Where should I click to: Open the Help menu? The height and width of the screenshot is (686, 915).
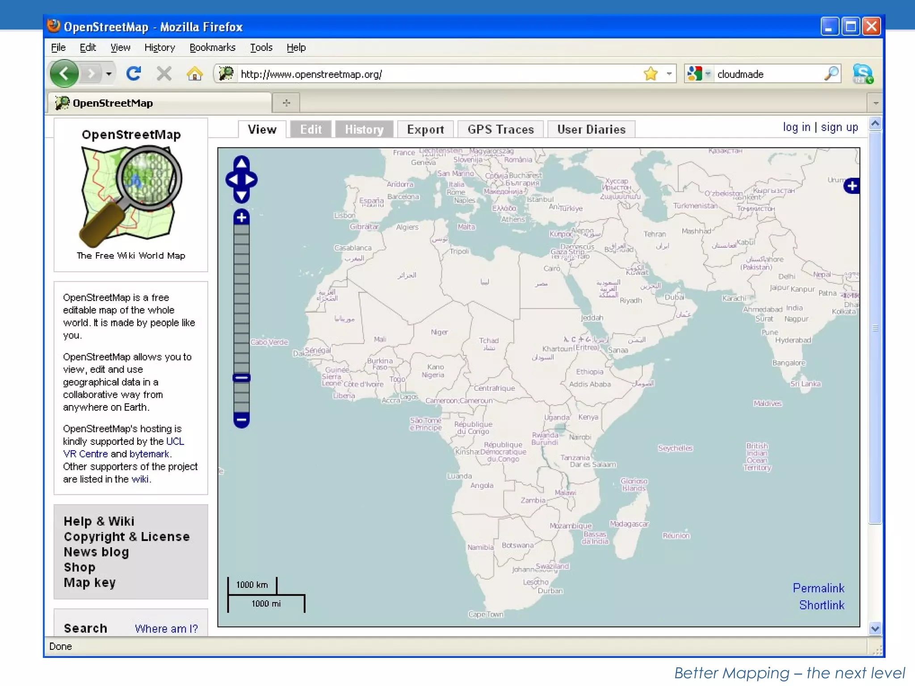296,47
